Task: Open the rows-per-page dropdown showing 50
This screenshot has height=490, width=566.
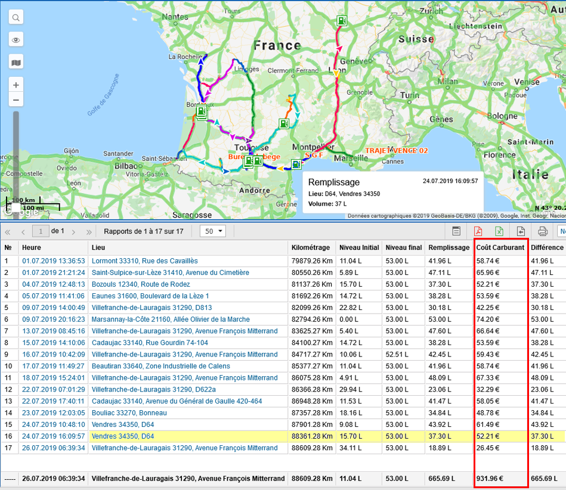Action: [x=213, y=231]
